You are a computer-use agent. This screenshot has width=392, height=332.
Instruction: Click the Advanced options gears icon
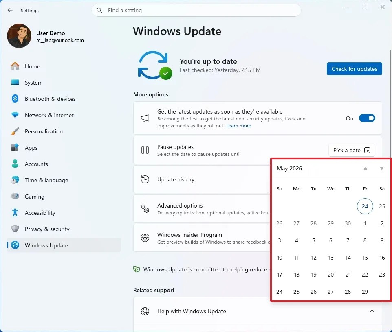[x=145, y=209]
